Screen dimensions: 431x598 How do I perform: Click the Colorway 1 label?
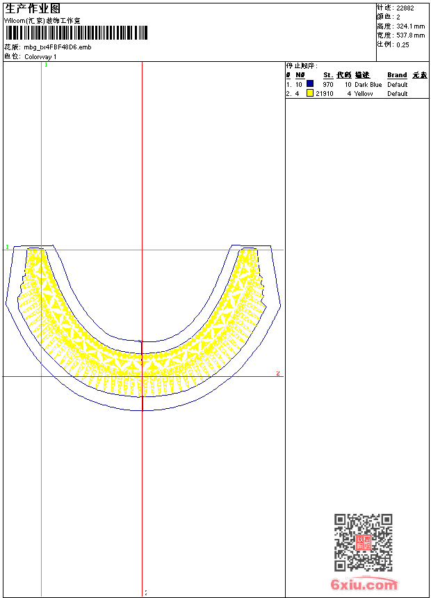pyautogui.click(x=40, y=57)
